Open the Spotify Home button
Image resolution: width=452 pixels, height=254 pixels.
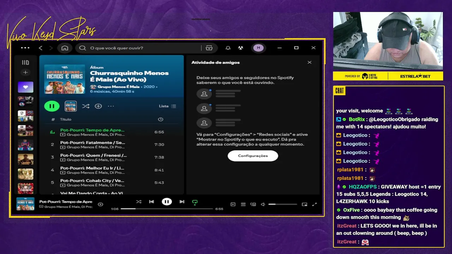click(x=65, y=48)
